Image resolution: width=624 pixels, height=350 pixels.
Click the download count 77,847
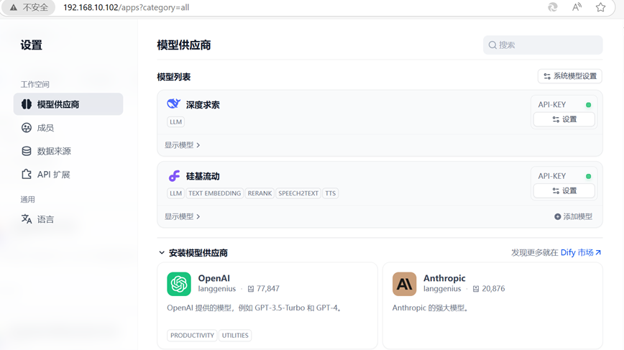click(x=263, y=289)
